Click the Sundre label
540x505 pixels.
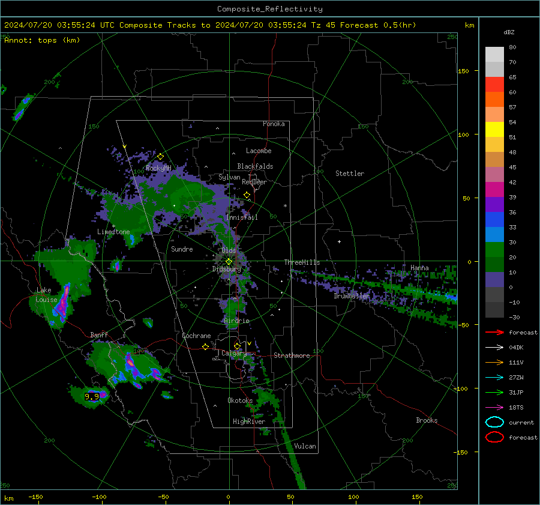182,249
